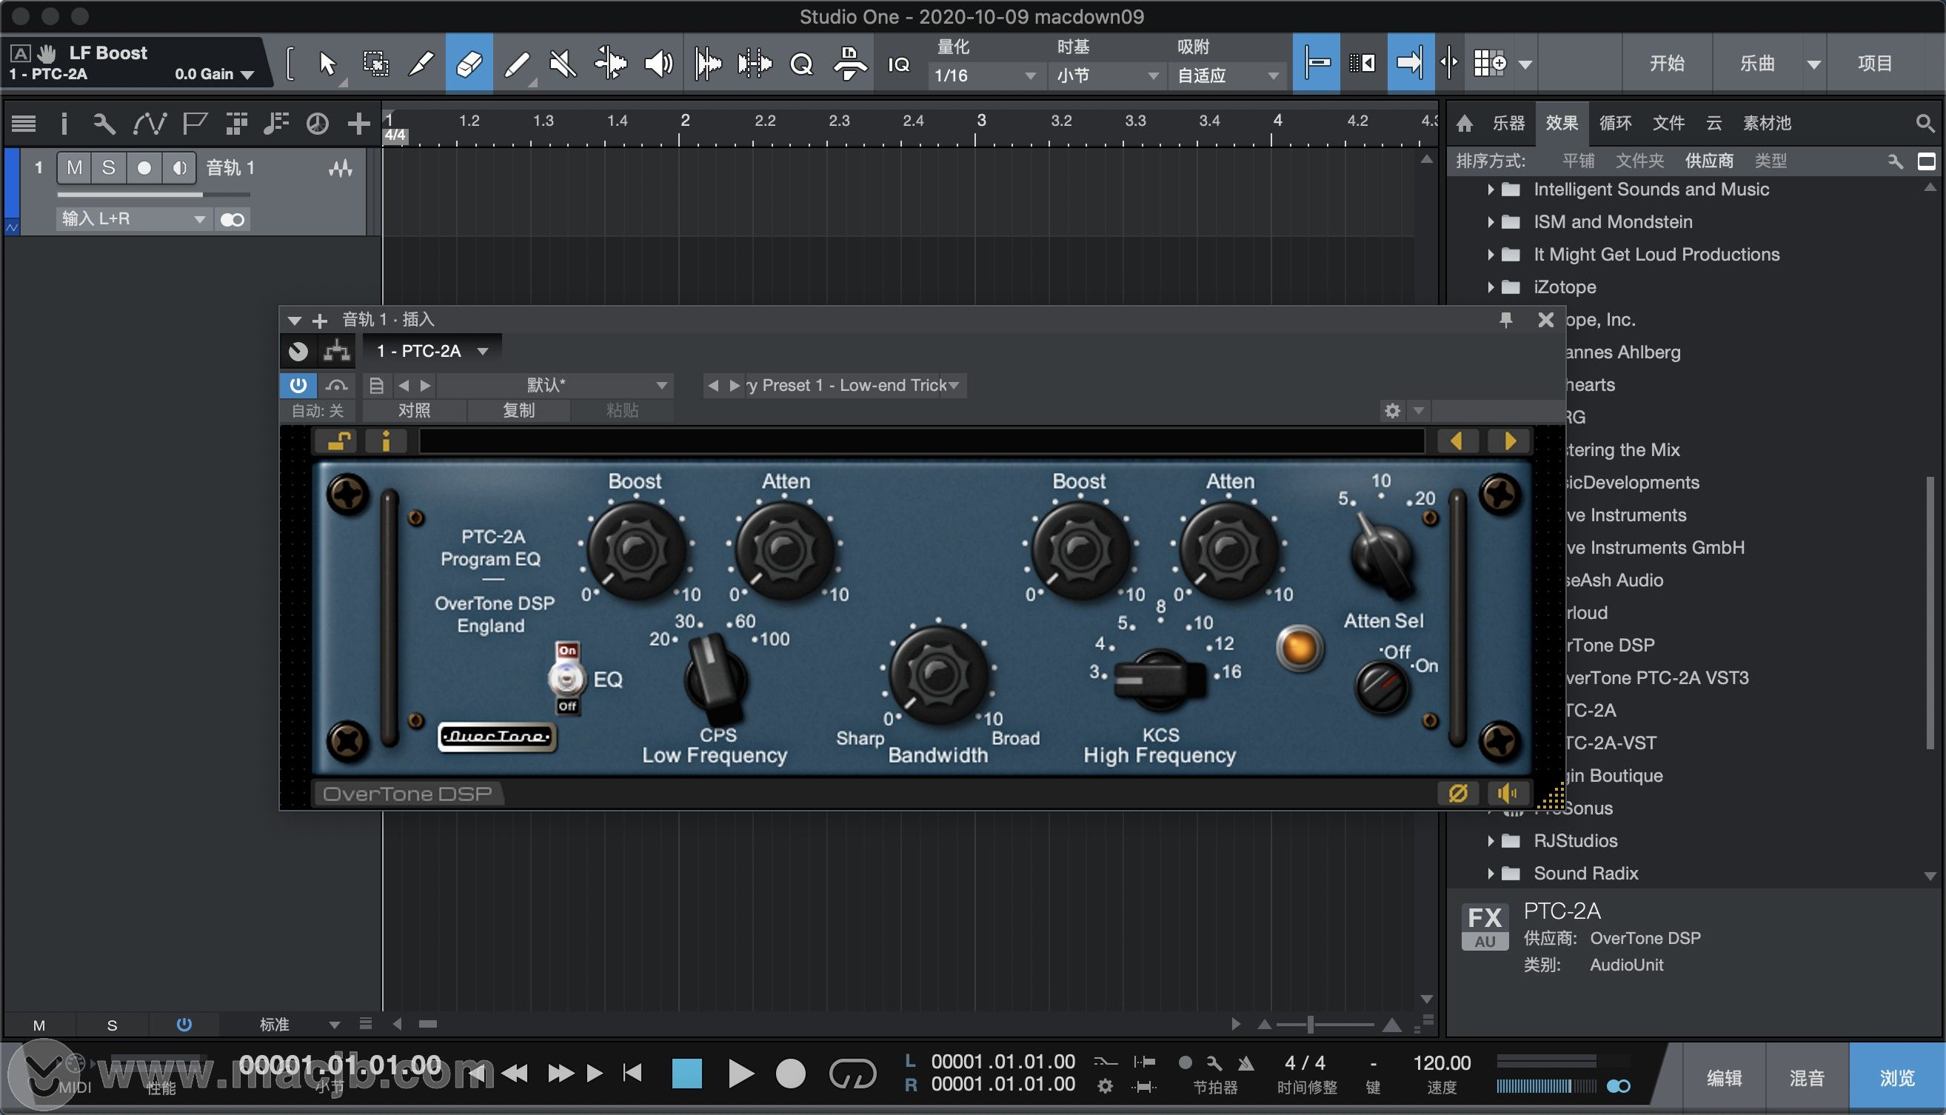
Task: Go to browser home icon
Action: point(1464,124)
